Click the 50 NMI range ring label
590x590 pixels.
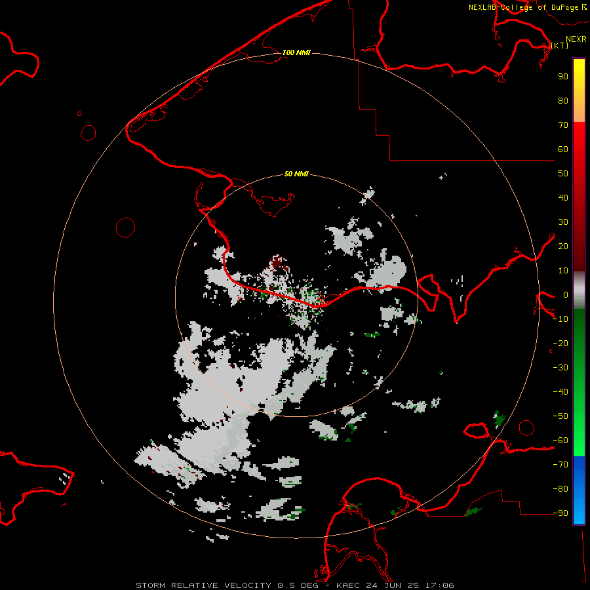pyautogui.click(x=296, y=174)
